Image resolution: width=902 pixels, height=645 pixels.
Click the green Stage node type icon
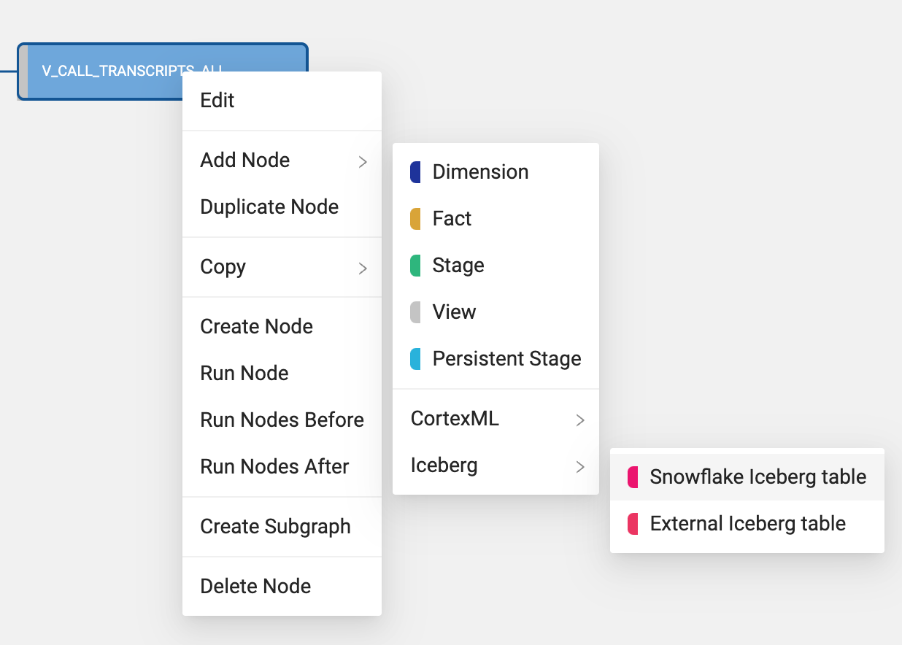415,266
